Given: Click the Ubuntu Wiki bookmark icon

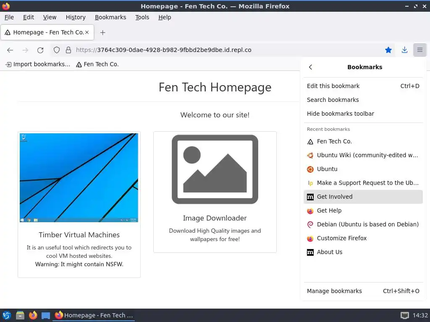Looking at the screenshot, I should (310, 156).
